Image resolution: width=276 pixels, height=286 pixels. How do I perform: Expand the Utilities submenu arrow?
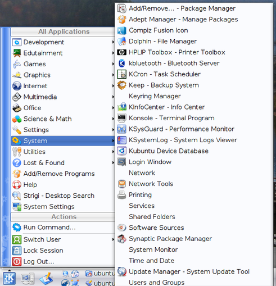coord(113,152)
